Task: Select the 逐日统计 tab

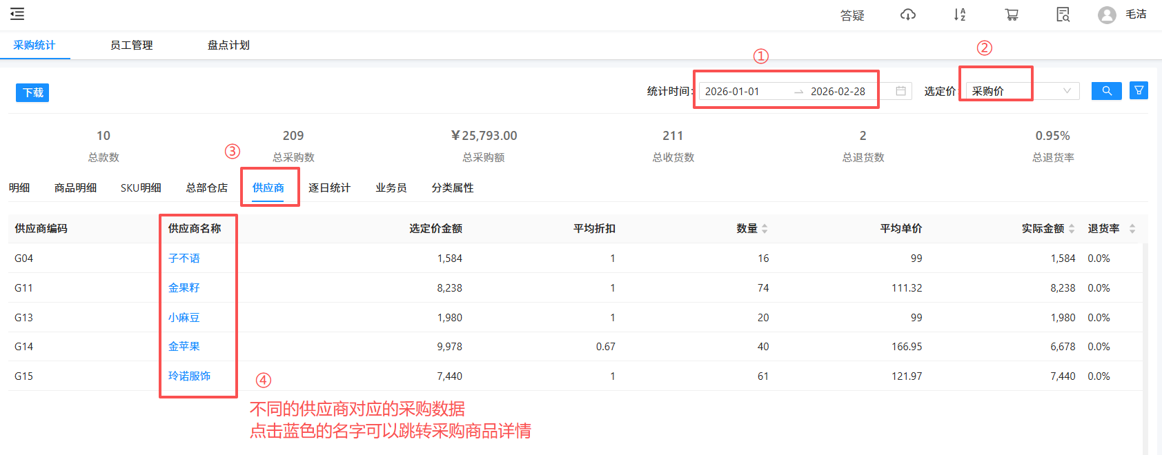Action: tap(329, 188)
